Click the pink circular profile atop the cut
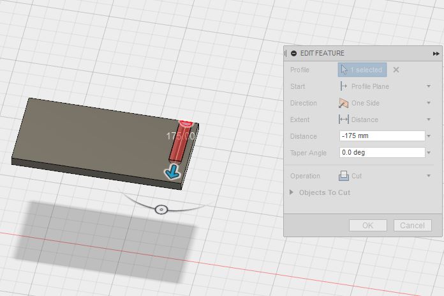444x296 pixels. click(x=186, y=123)
